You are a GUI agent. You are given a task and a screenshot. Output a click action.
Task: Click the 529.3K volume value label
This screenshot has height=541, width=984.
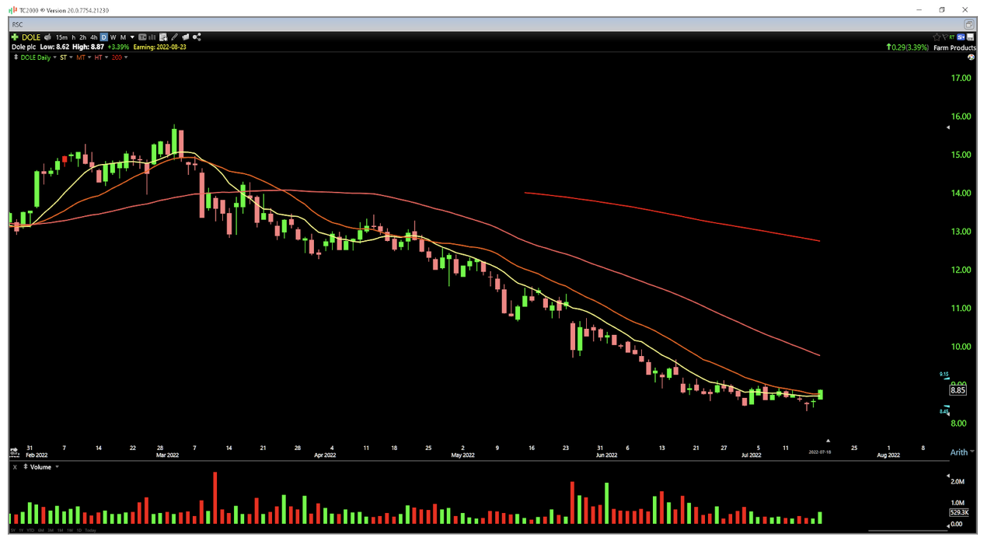click(959, 513)
